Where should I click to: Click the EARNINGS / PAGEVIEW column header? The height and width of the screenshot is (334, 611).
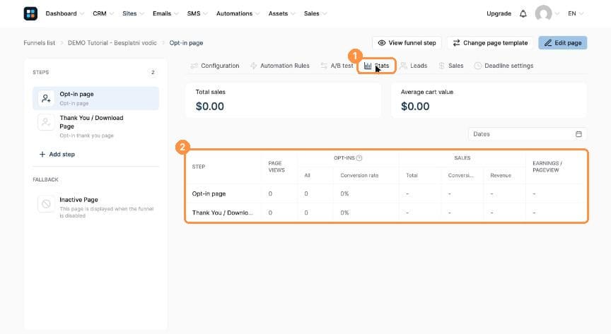tap(547, 167)
